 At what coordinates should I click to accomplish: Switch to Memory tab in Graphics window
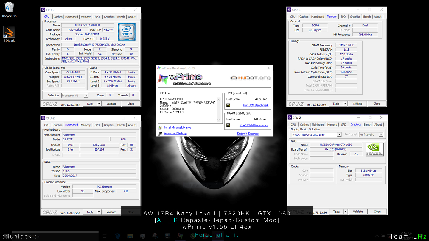point(332,125)
